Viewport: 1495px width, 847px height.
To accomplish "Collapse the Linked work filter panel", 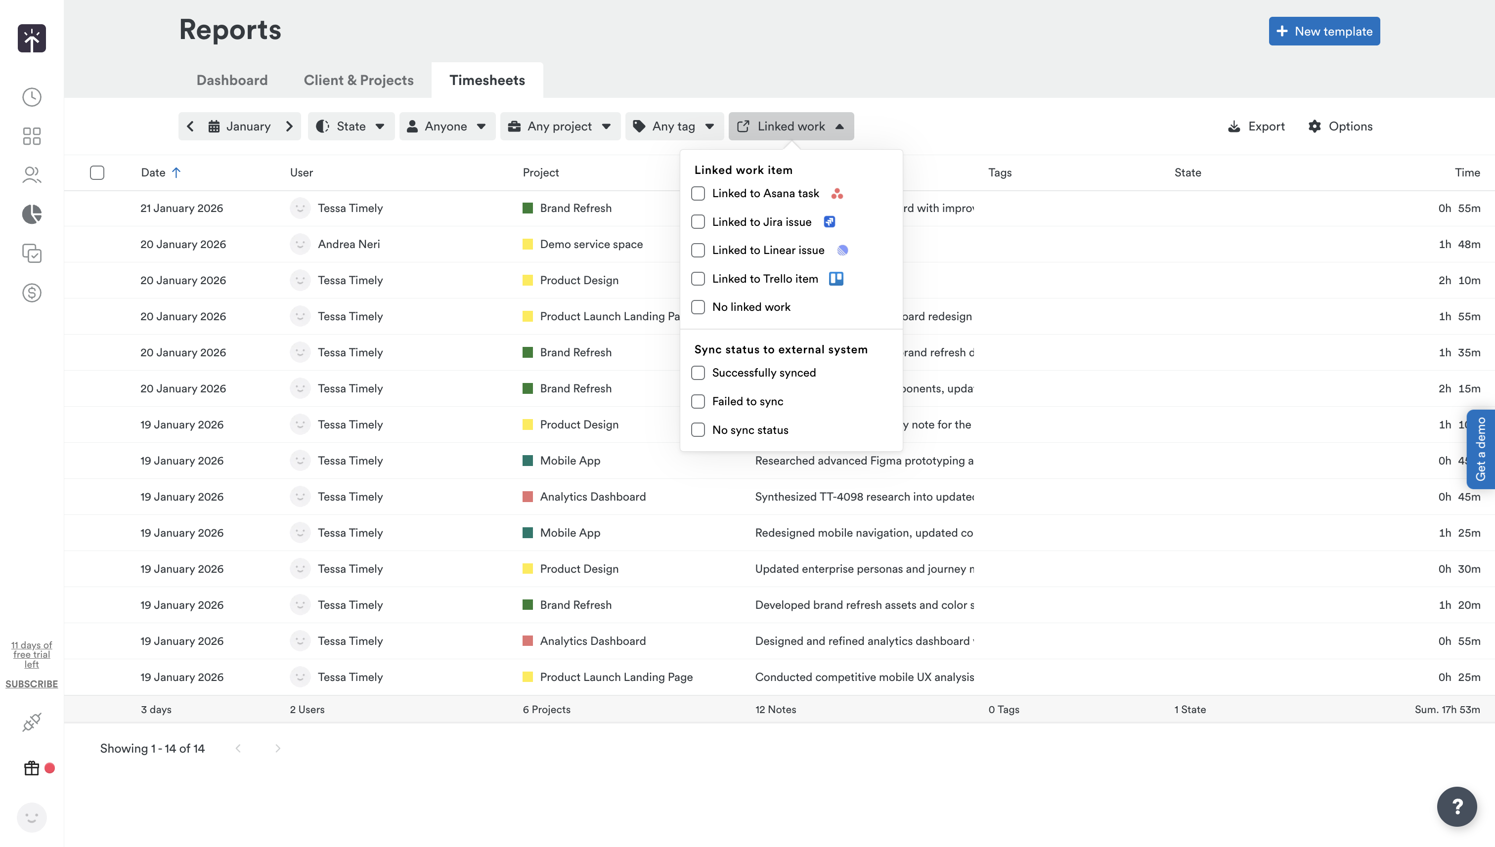I will [x=791, y=126].
